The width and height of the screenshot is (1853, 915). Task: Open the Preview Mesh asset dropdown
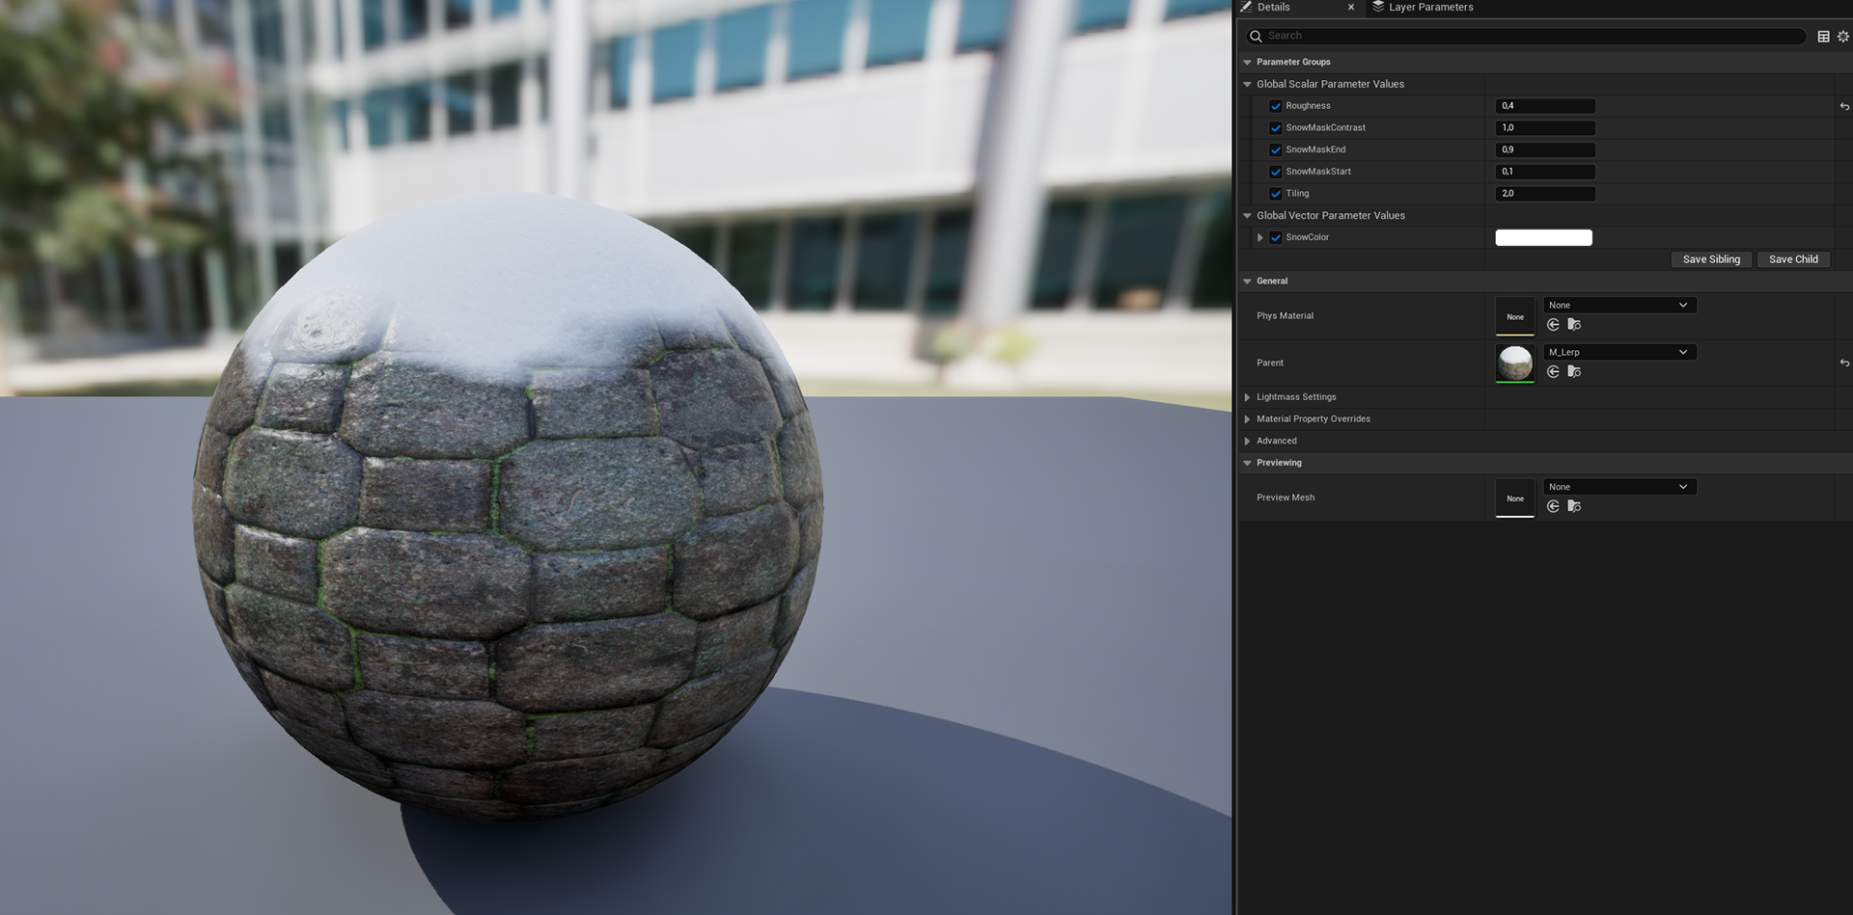coord(1619,487)
